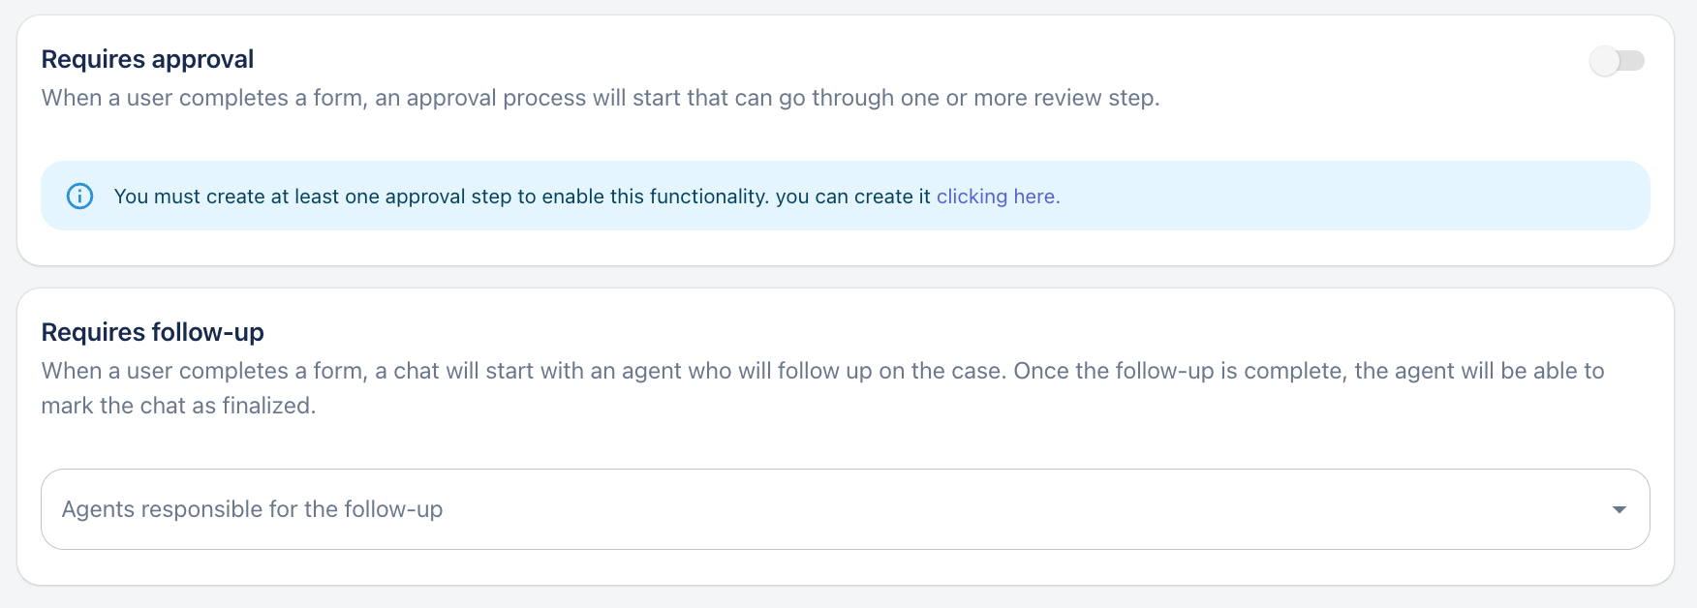Click blank space right of "Requires follow-up" title
This screenshot has width=1697, height=608.
pos(872,332)
